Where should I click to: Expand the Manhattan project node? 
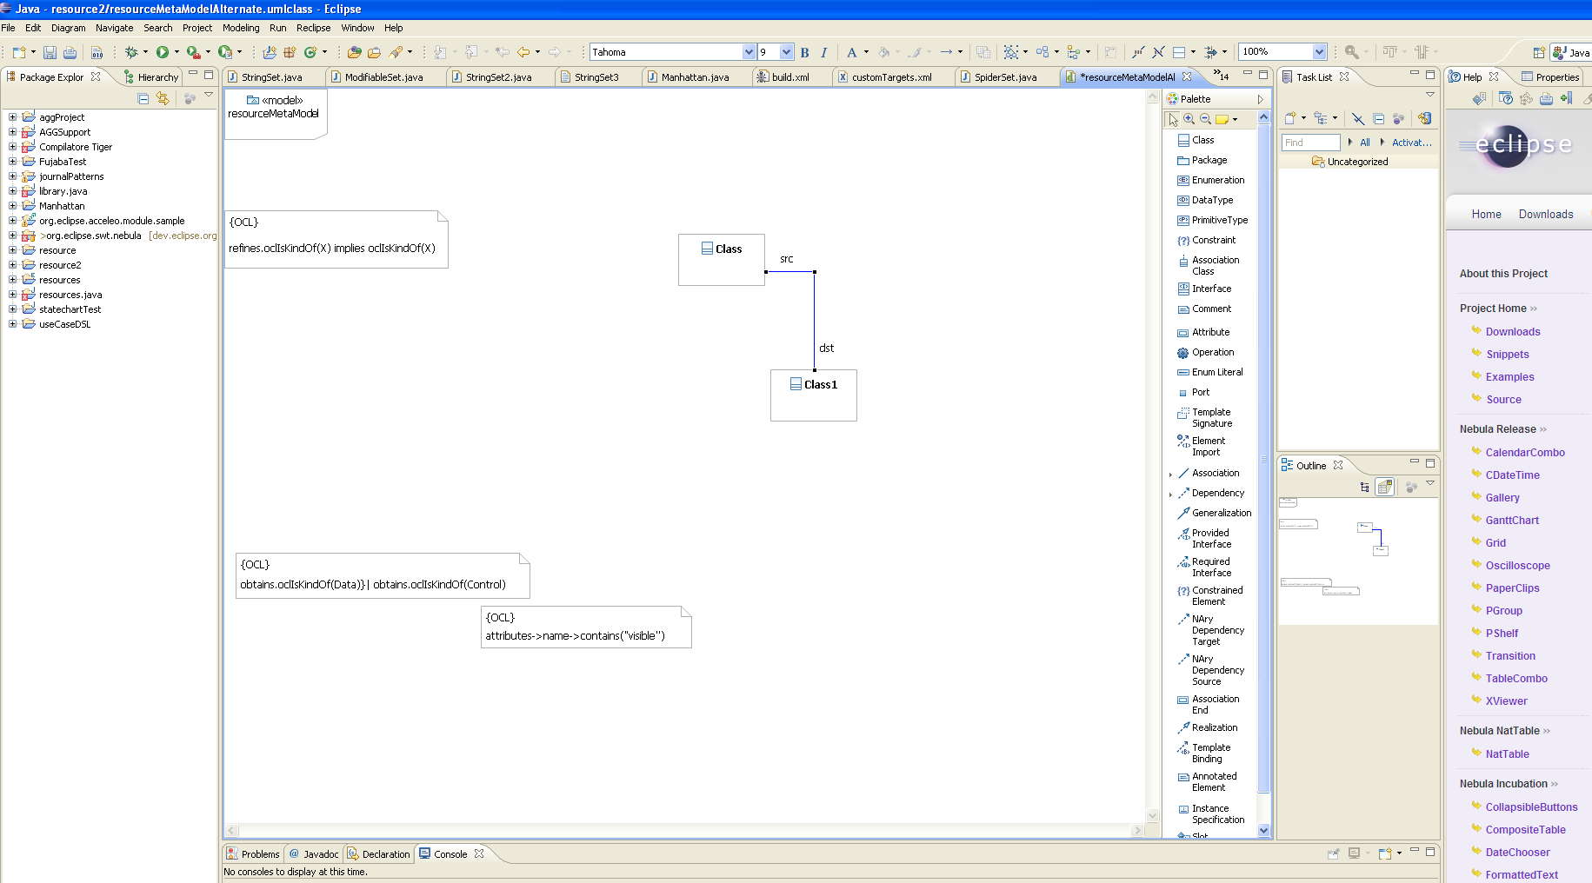(12, 205)
